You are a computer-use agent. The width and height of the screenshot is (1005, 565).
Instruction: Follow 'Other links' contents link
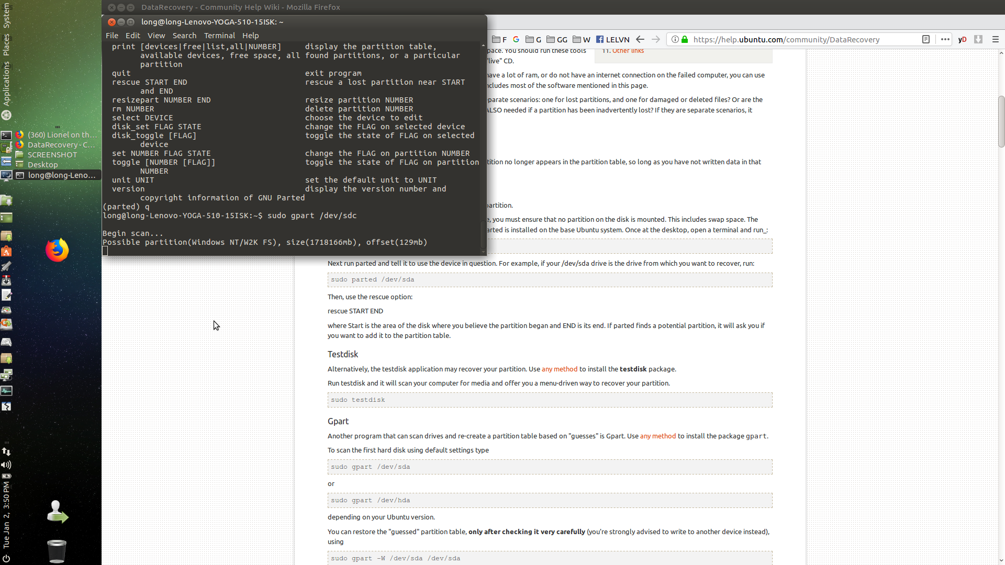[x=628, y=51]
